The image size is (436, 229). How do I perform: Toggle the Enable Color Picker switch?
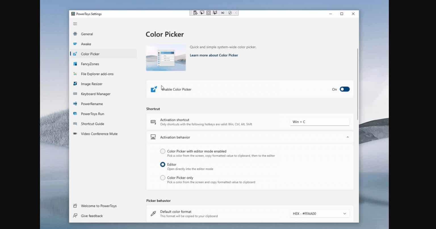[x=345, y=89]
